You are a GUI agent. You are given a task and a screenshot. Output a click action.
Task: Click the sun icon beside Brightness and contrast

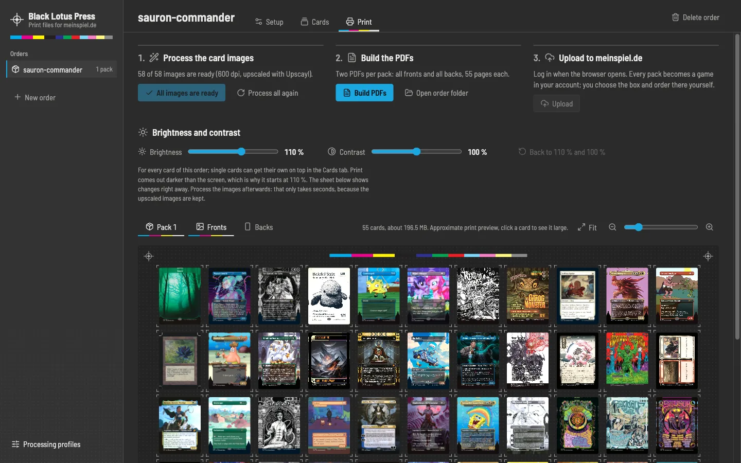coord(143,133)
